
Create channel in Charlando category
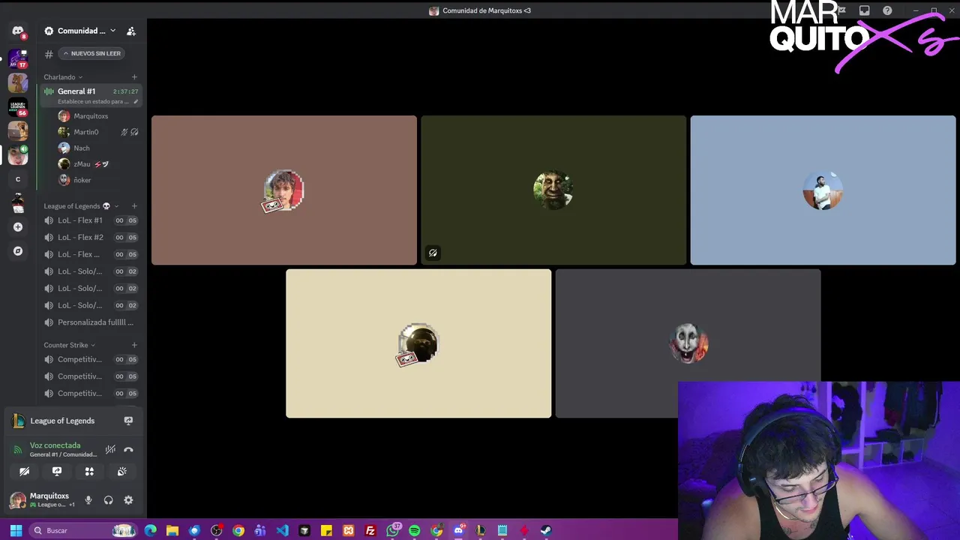pos(134,77)
